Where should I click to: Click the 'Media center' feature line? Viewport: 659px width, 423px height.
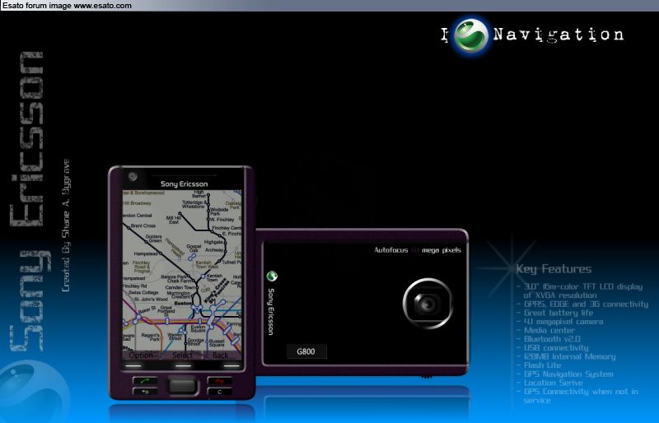549,331
